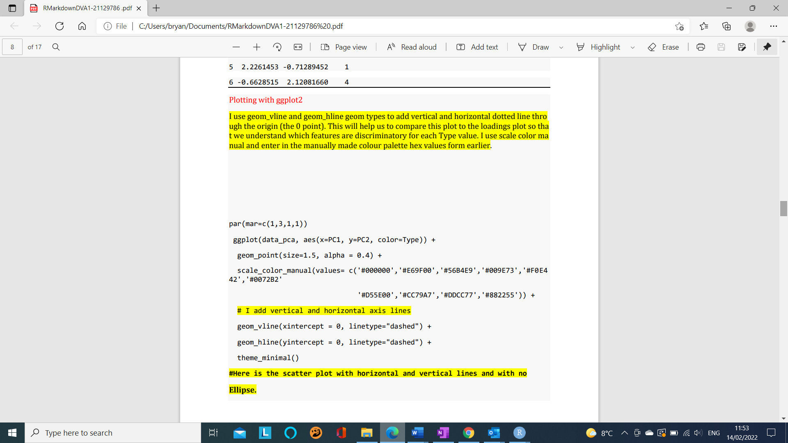The image size is (788, 443).
Task: Save the PDF file
Action: (721, 47)
